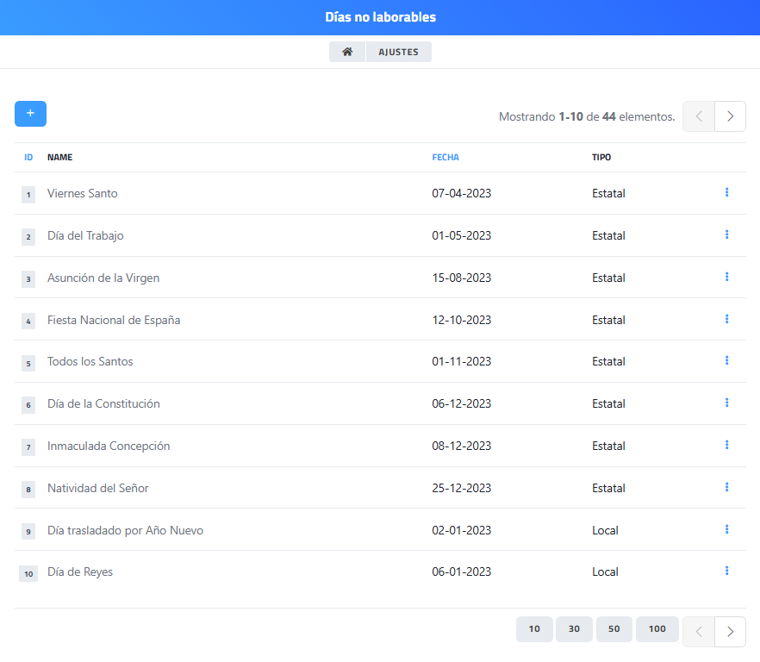The width and height of the screenshot is (760, 662).
Task: Go to next page using bottom arrow
Action: click(x=730, y=631)
